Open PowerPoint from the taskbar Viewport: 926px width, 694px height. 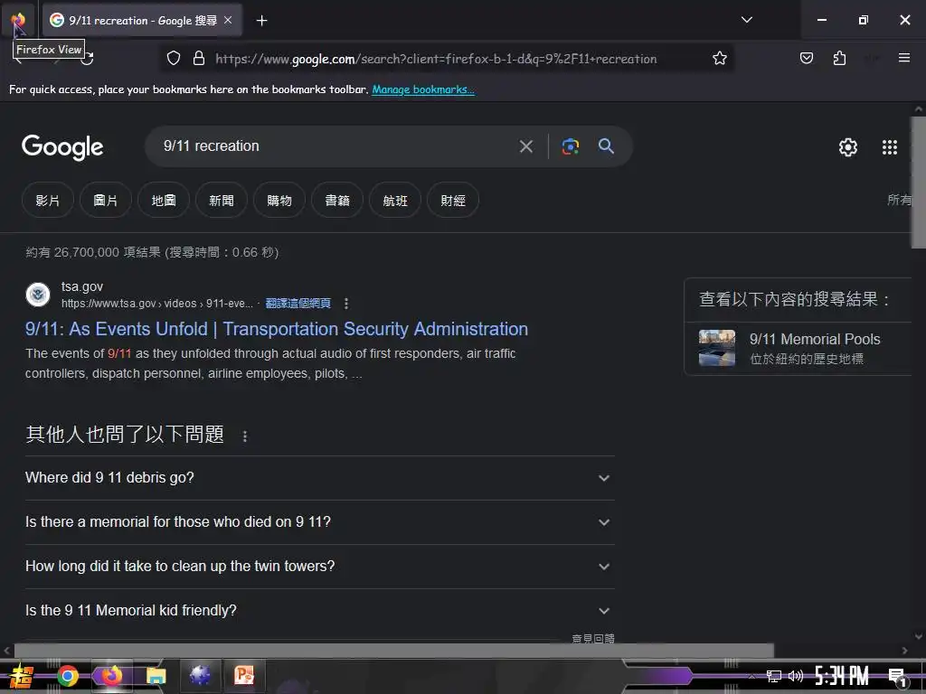(244, 676)
